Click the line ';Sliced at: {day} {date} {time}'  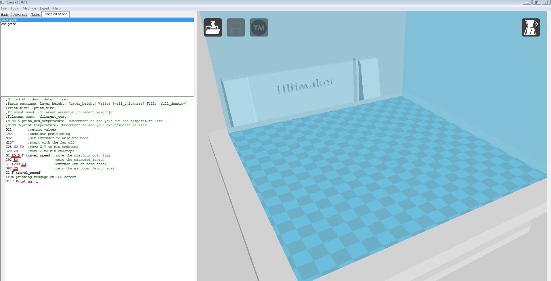pos(37,99)
